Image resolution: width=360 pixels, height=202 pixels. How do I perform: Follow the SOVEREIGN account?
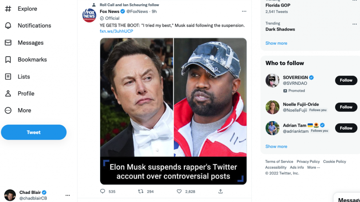[x=346, y=80]
